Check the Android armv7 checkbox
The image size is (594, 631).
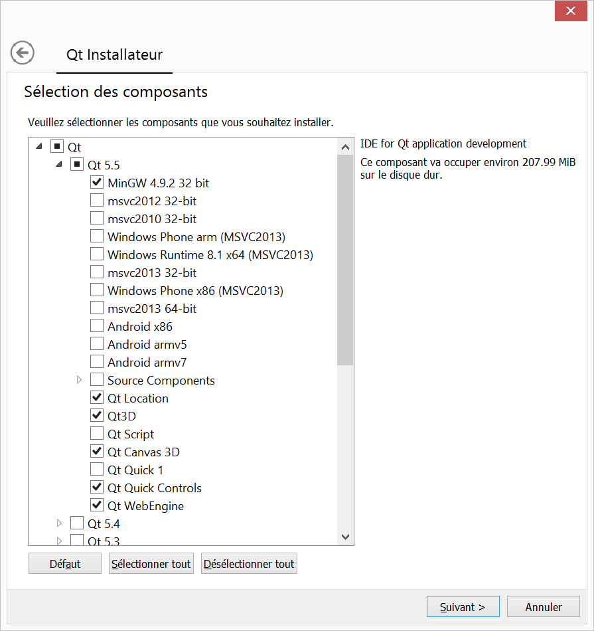tap(96, 362)
